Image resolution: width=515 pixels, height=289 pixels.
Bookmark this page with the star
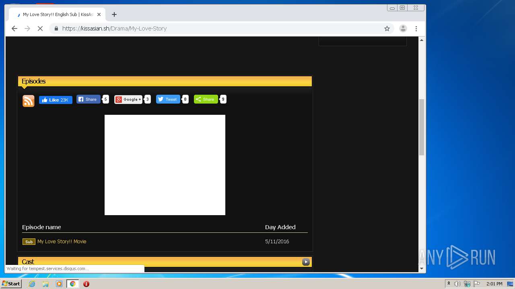tap(387, 28)
